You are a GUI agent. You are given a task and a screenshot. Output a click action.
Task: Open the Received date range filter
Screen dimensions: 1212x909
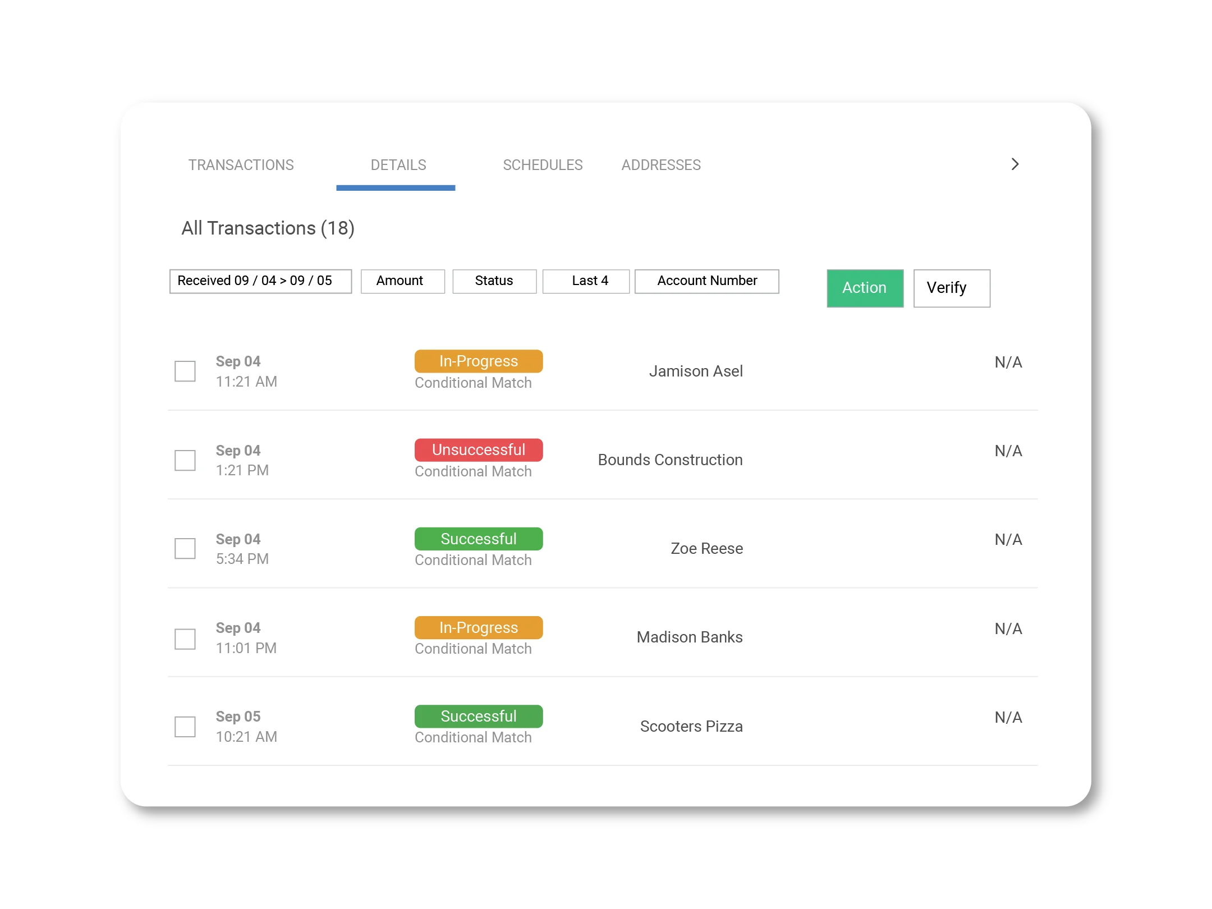click(260, 281)
